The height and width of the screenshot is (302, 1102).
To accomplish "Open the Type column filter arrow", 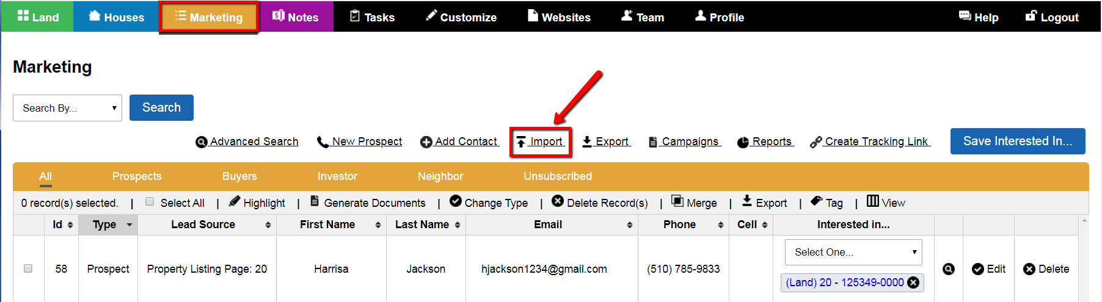I will (x=130, y=225).
